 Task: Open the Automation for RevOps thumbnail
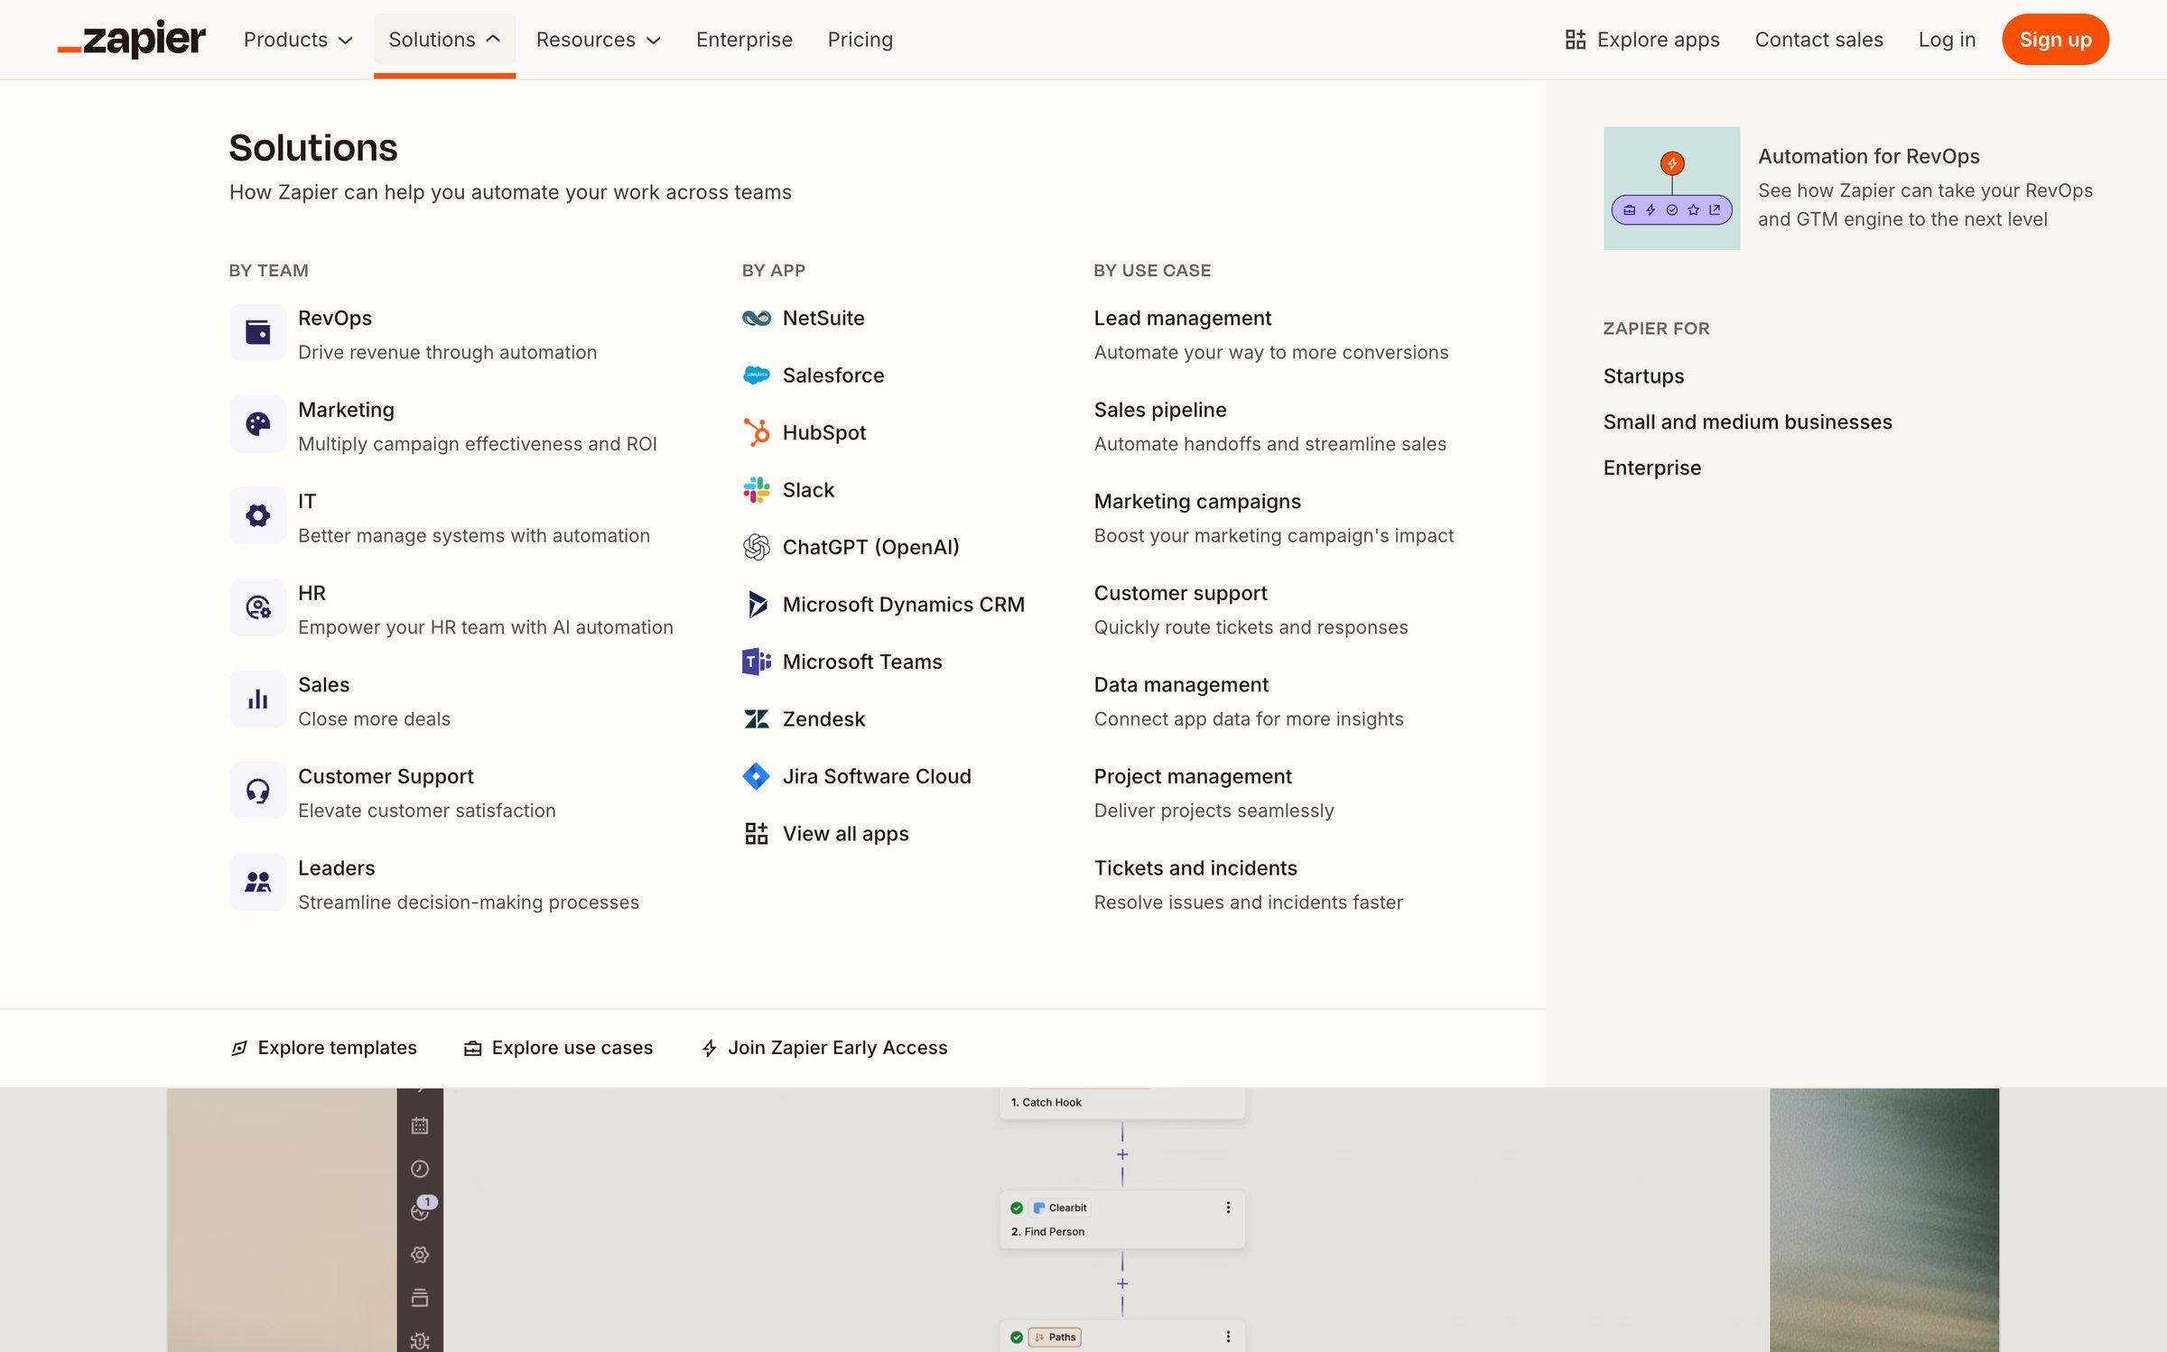tap(1671, 188)
